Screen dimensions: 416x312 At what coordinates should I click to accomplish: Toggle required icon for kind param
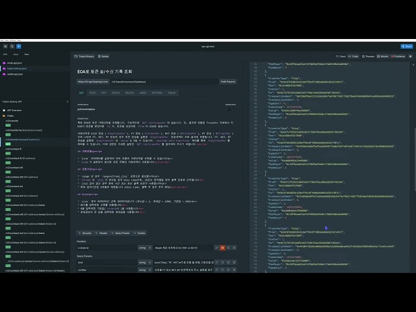coord(222,263)
